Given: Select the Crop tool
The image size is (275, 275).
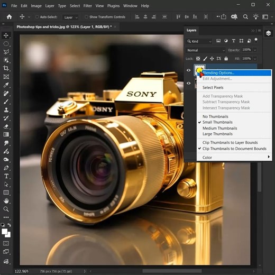Looking at the screenshot, I should tap(6, 68).
